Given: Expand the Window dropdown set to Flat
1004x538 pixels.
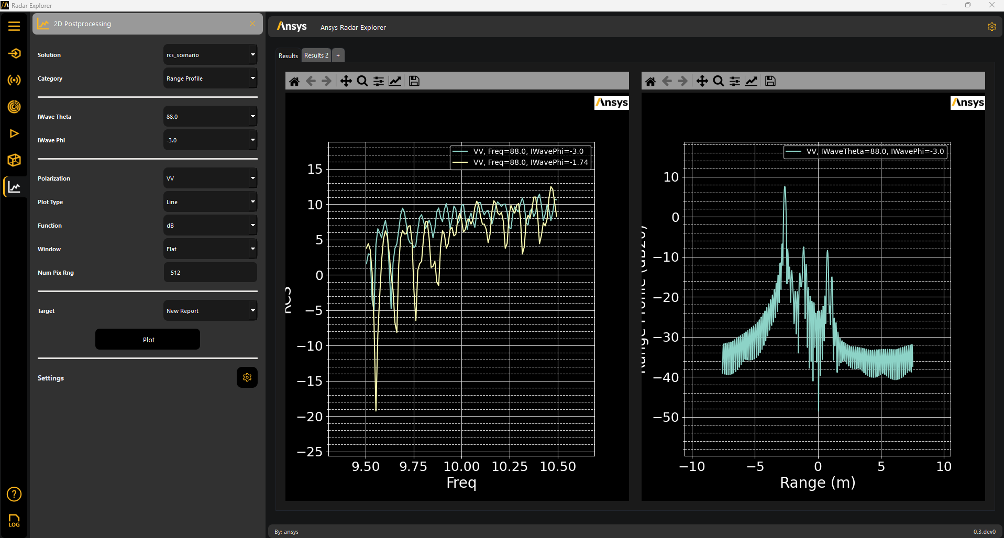Looking at the screenshot, I should (210, 249).
